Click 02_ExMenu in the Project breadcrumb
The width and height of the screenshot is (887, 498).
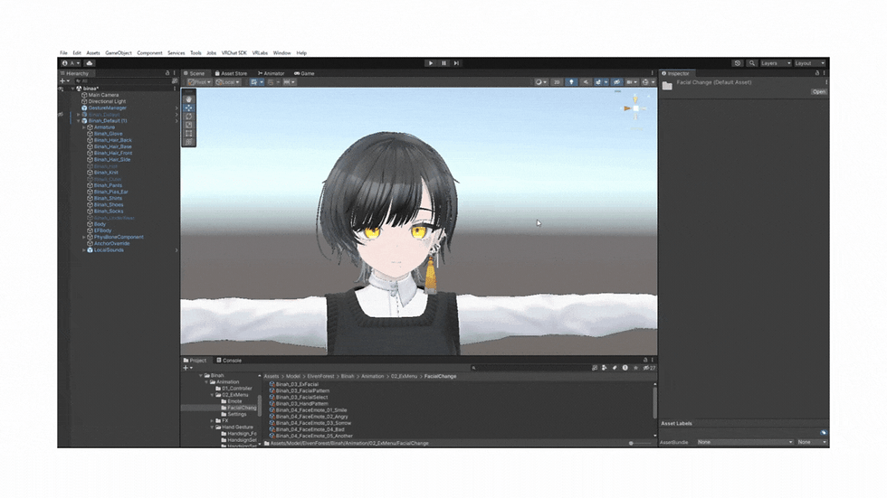tap(404, 376)
